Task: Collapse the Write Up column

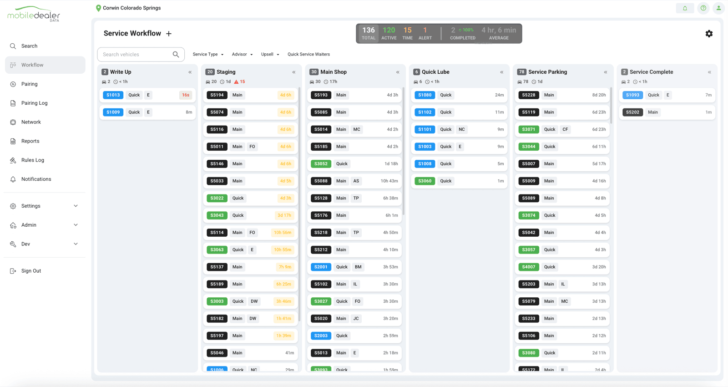Action: pos(190,72)
